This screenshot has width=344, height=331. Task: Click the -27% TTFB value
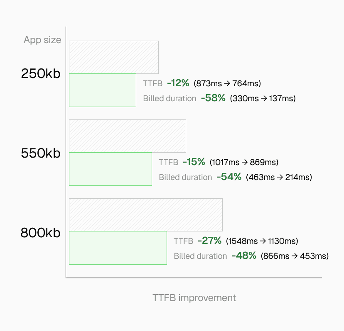click(x=209, y=241)
